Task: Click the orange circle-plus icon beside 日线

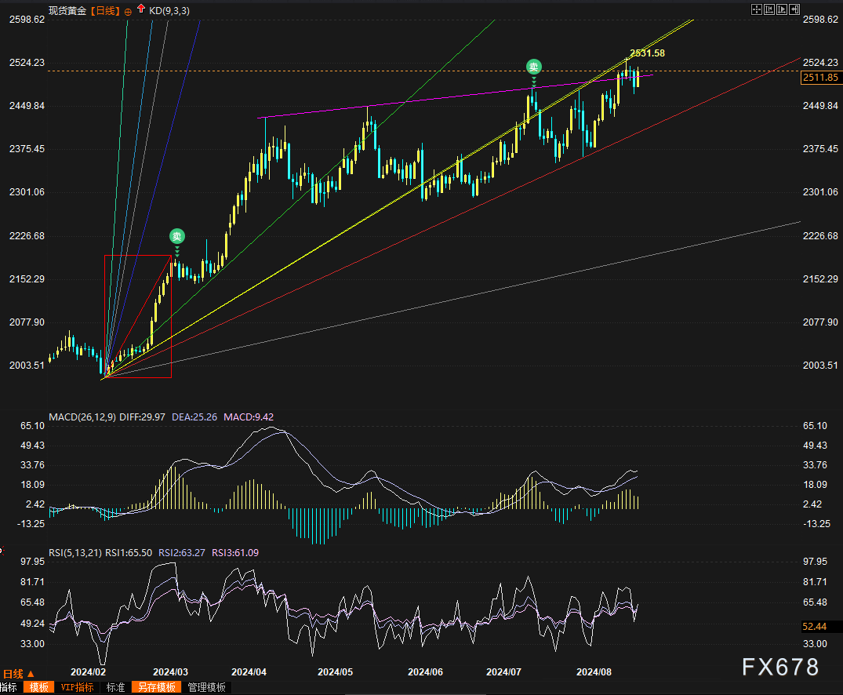Action: (x=128, y=11)
